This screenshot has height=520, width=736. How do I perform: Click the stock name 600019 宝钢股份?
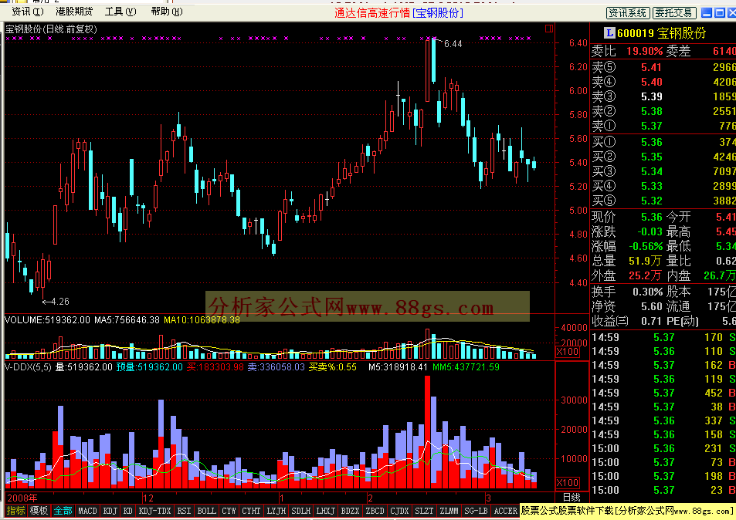click(x=661, y=33)
